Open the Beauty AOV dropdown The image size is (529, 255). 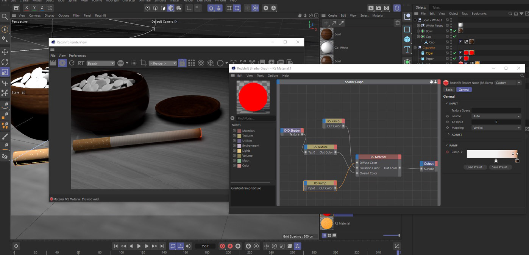click(101, 63)
